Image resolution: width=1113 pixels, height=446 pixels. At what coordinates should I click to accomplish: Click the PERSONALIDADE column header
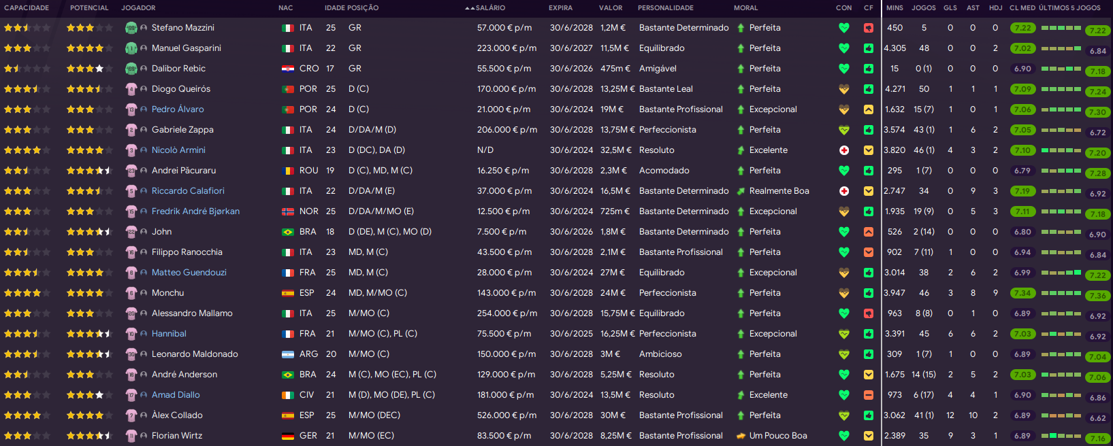click(666, 8)
